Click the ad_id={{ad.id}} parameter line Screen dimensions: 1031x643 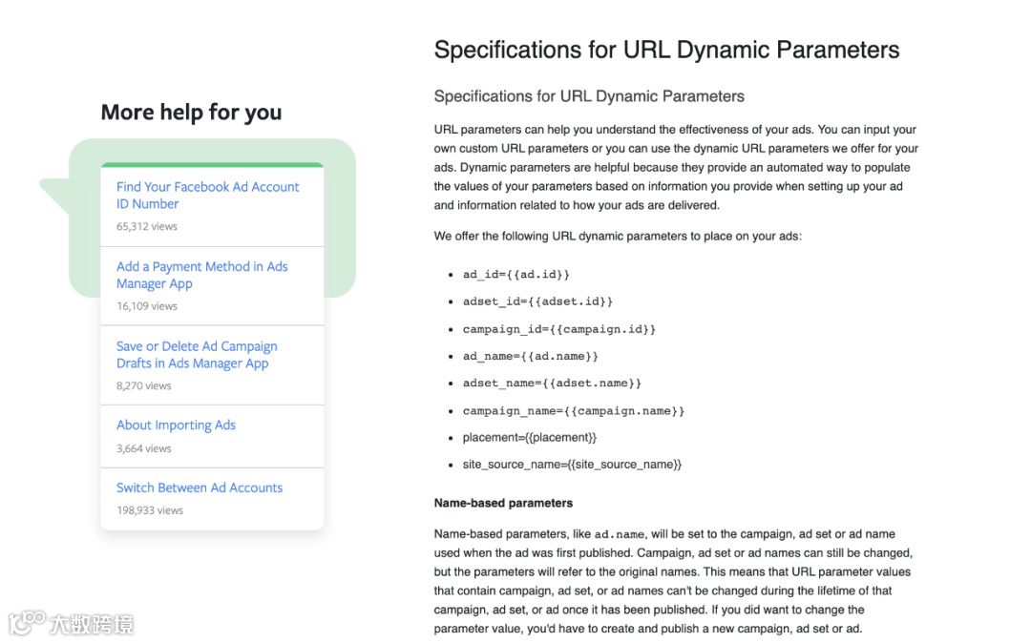point(516,275)
